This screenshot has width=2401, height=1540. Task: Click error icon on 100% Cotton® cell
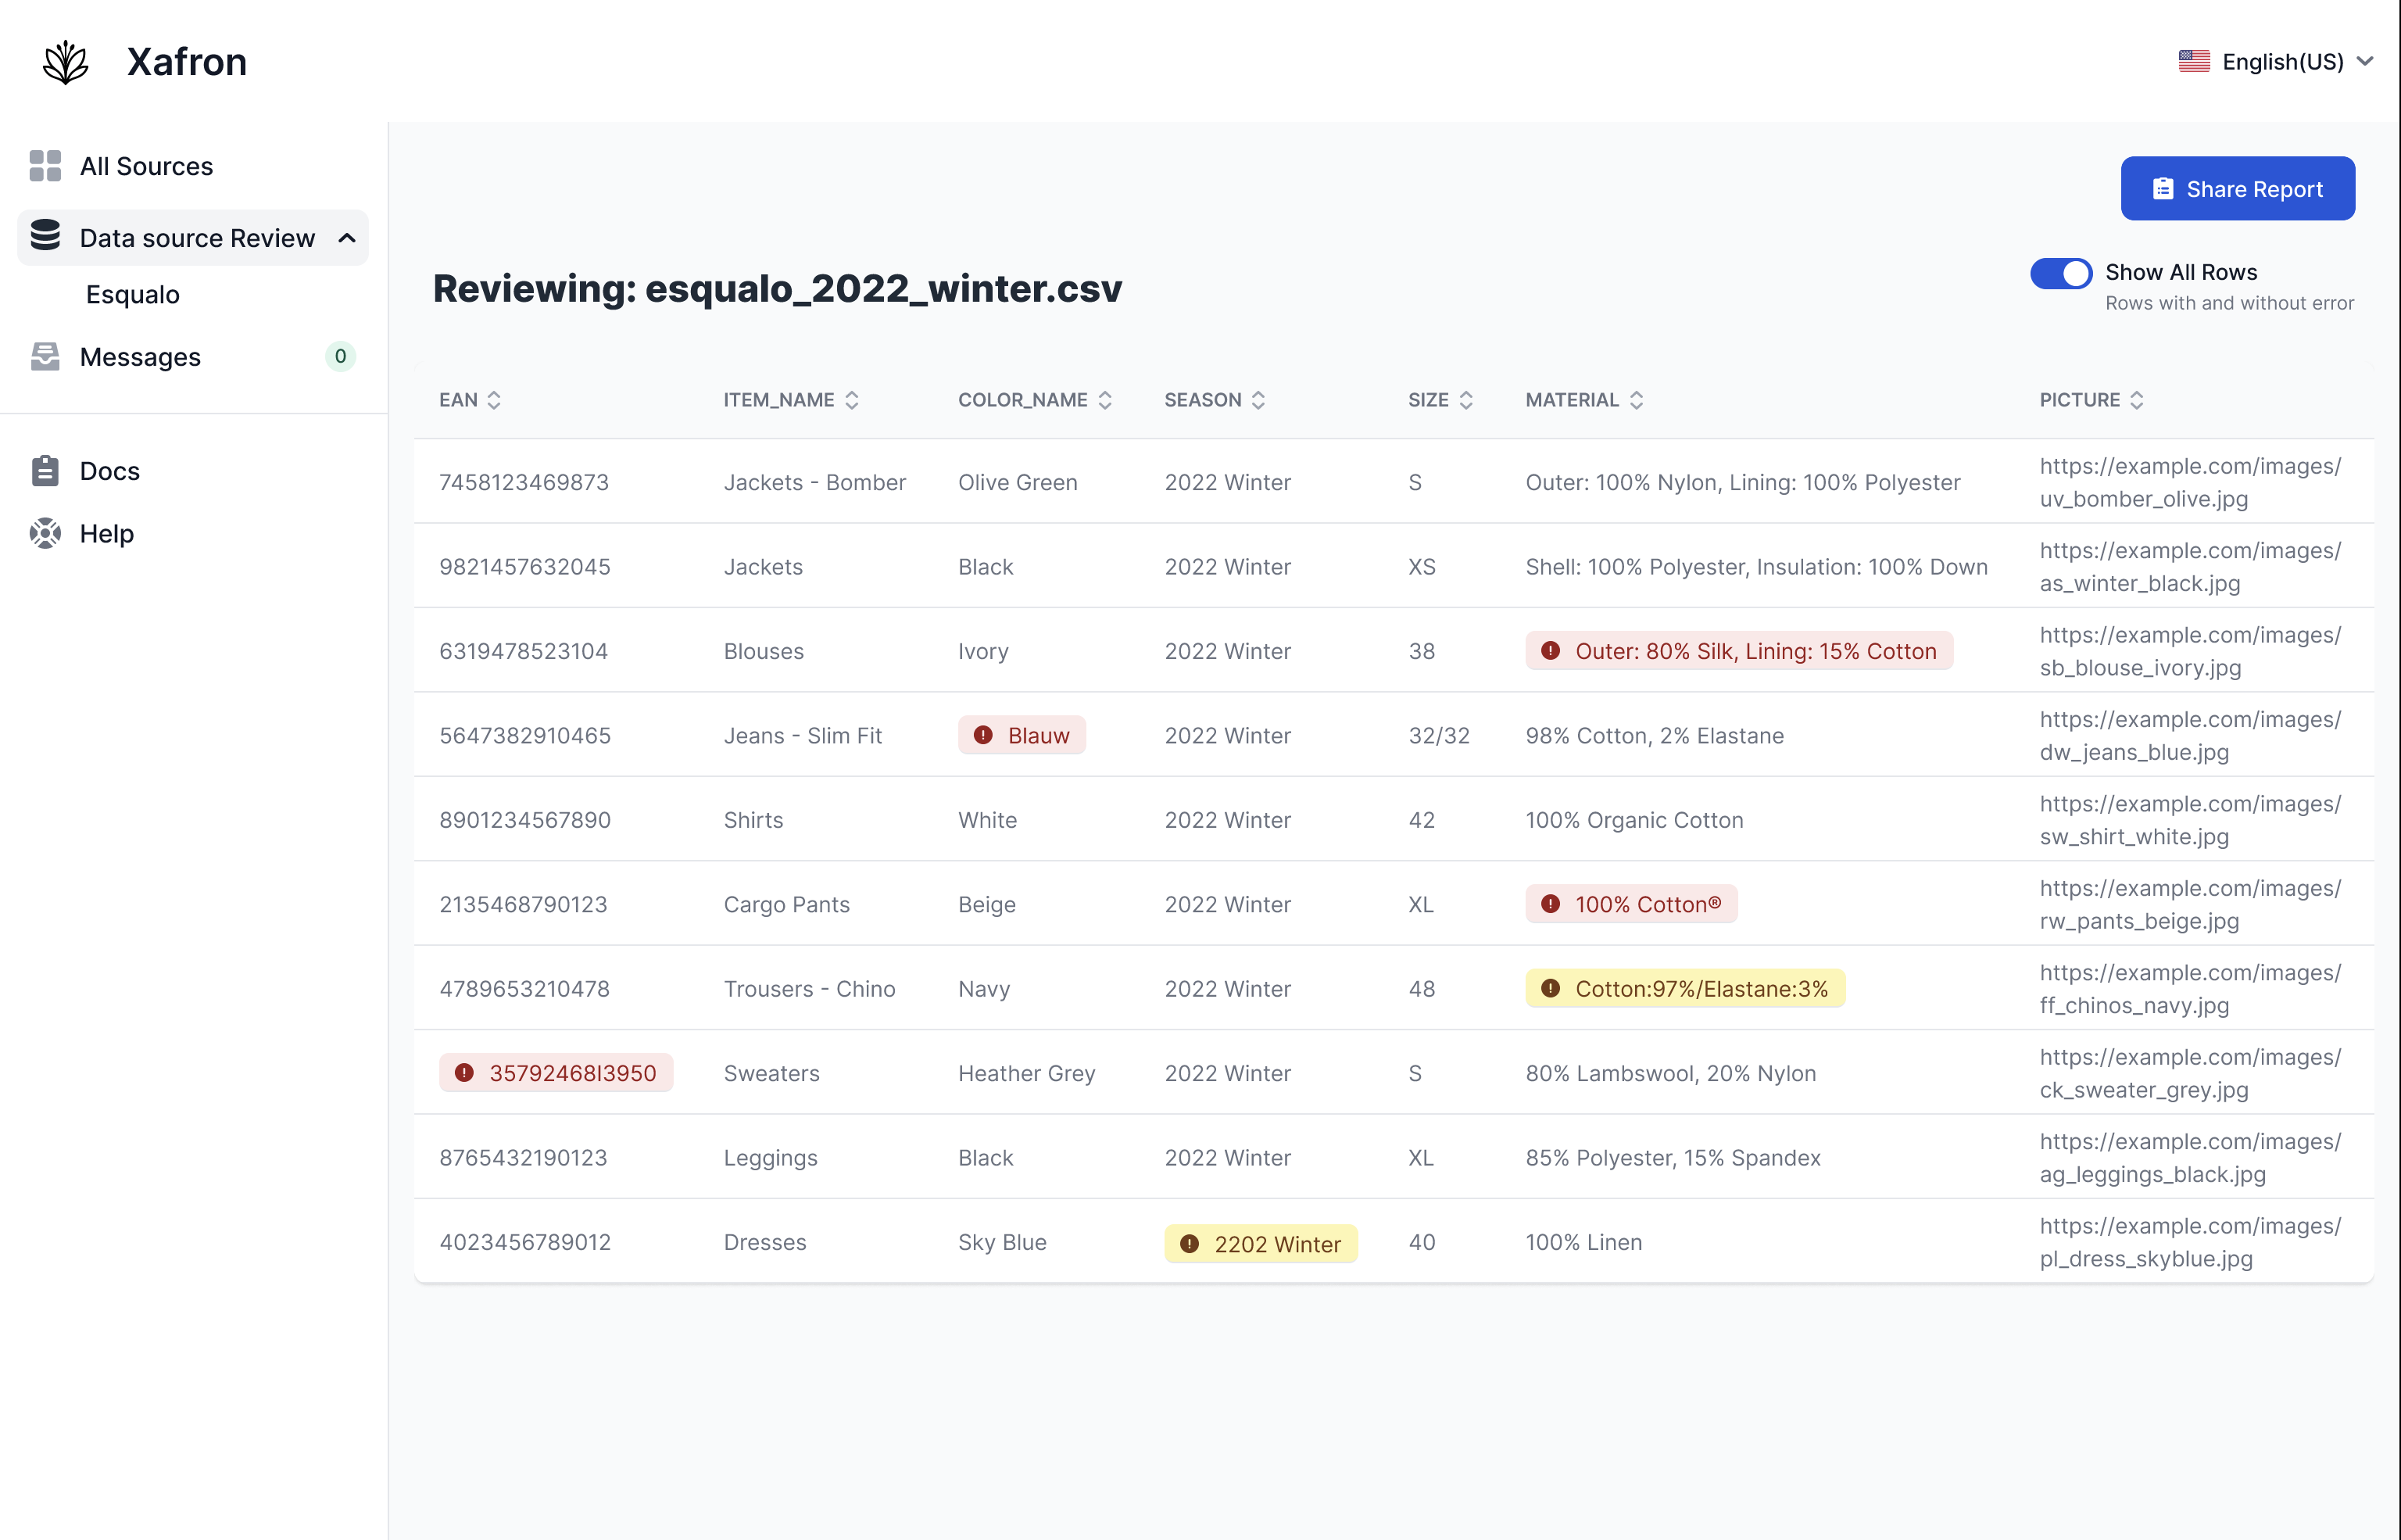(x=1551, y=904)
